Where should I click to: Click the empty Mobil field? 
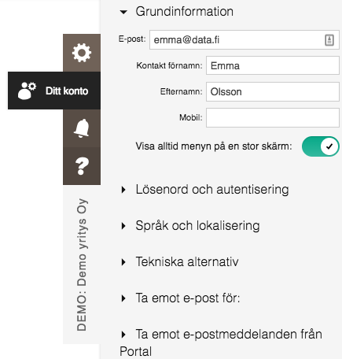click(273, 117)
